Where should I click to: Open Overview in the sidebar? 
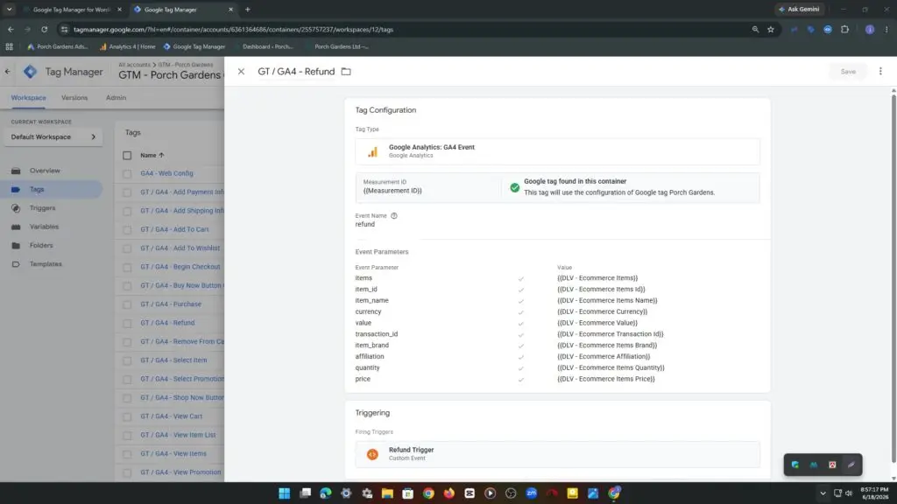click(45, 171)
